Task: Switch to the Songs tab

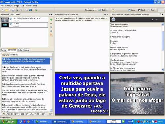Action: coord(4,50)
